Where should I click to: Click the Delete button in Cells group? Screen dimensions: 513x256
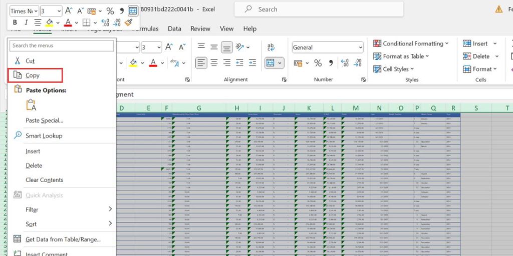click(476, 56)
